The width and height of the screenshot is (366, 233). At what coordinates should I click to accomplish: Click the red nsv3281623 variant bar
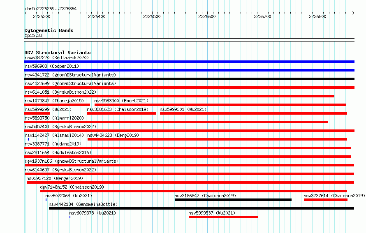click(x=121, y=113)
